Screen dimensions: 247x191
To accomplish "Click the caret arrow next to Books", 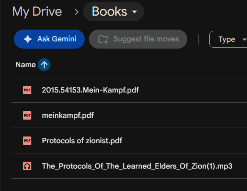I will coord(134,12).
